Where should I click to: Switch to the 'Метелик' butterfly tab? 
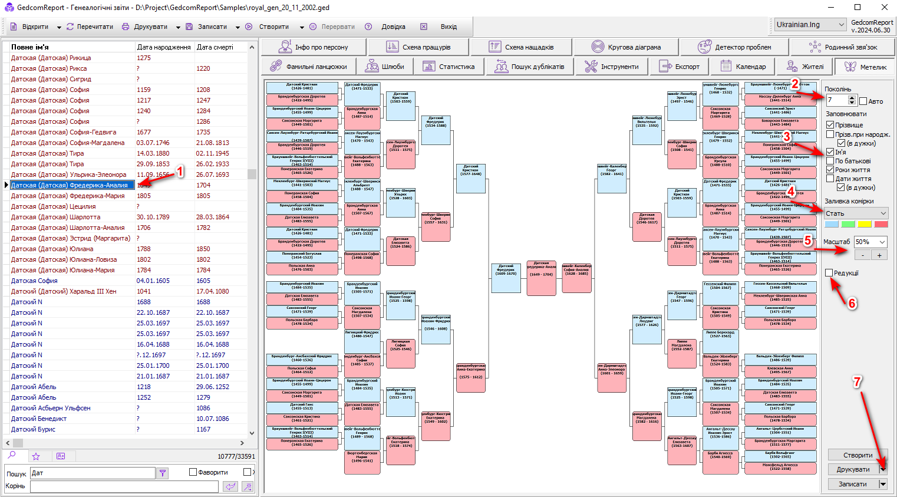pyautogui.click(x=865, y=67)
